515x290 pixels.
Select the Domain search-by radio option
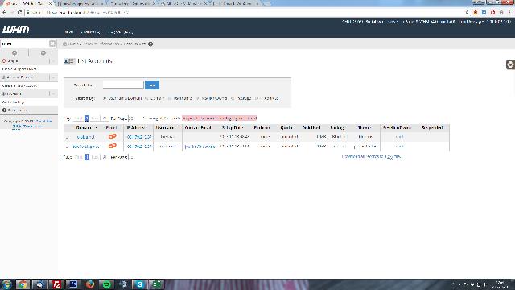(147, 98)
